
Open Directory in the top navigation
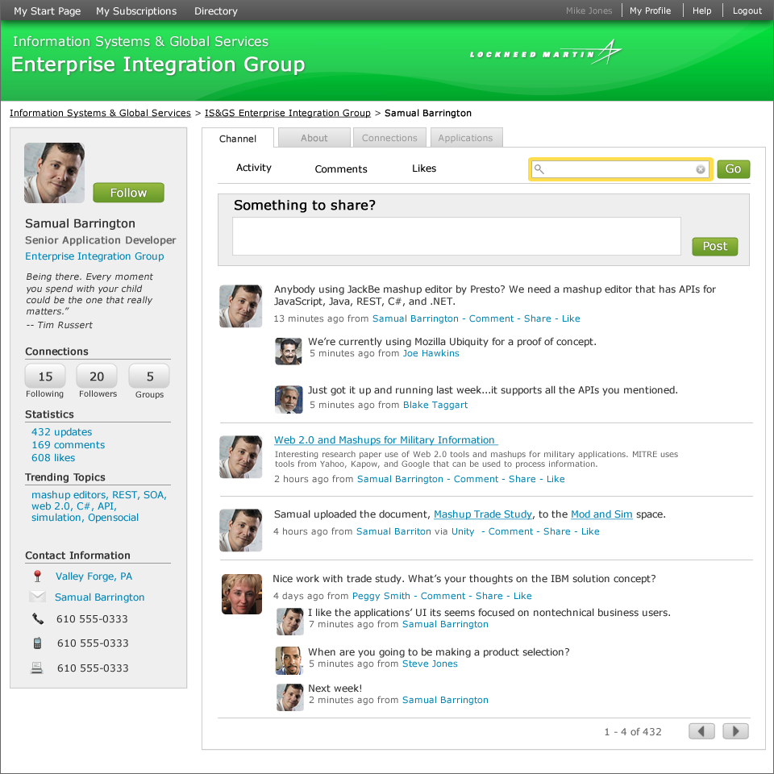pyautogui.click(x=216, y=10)
